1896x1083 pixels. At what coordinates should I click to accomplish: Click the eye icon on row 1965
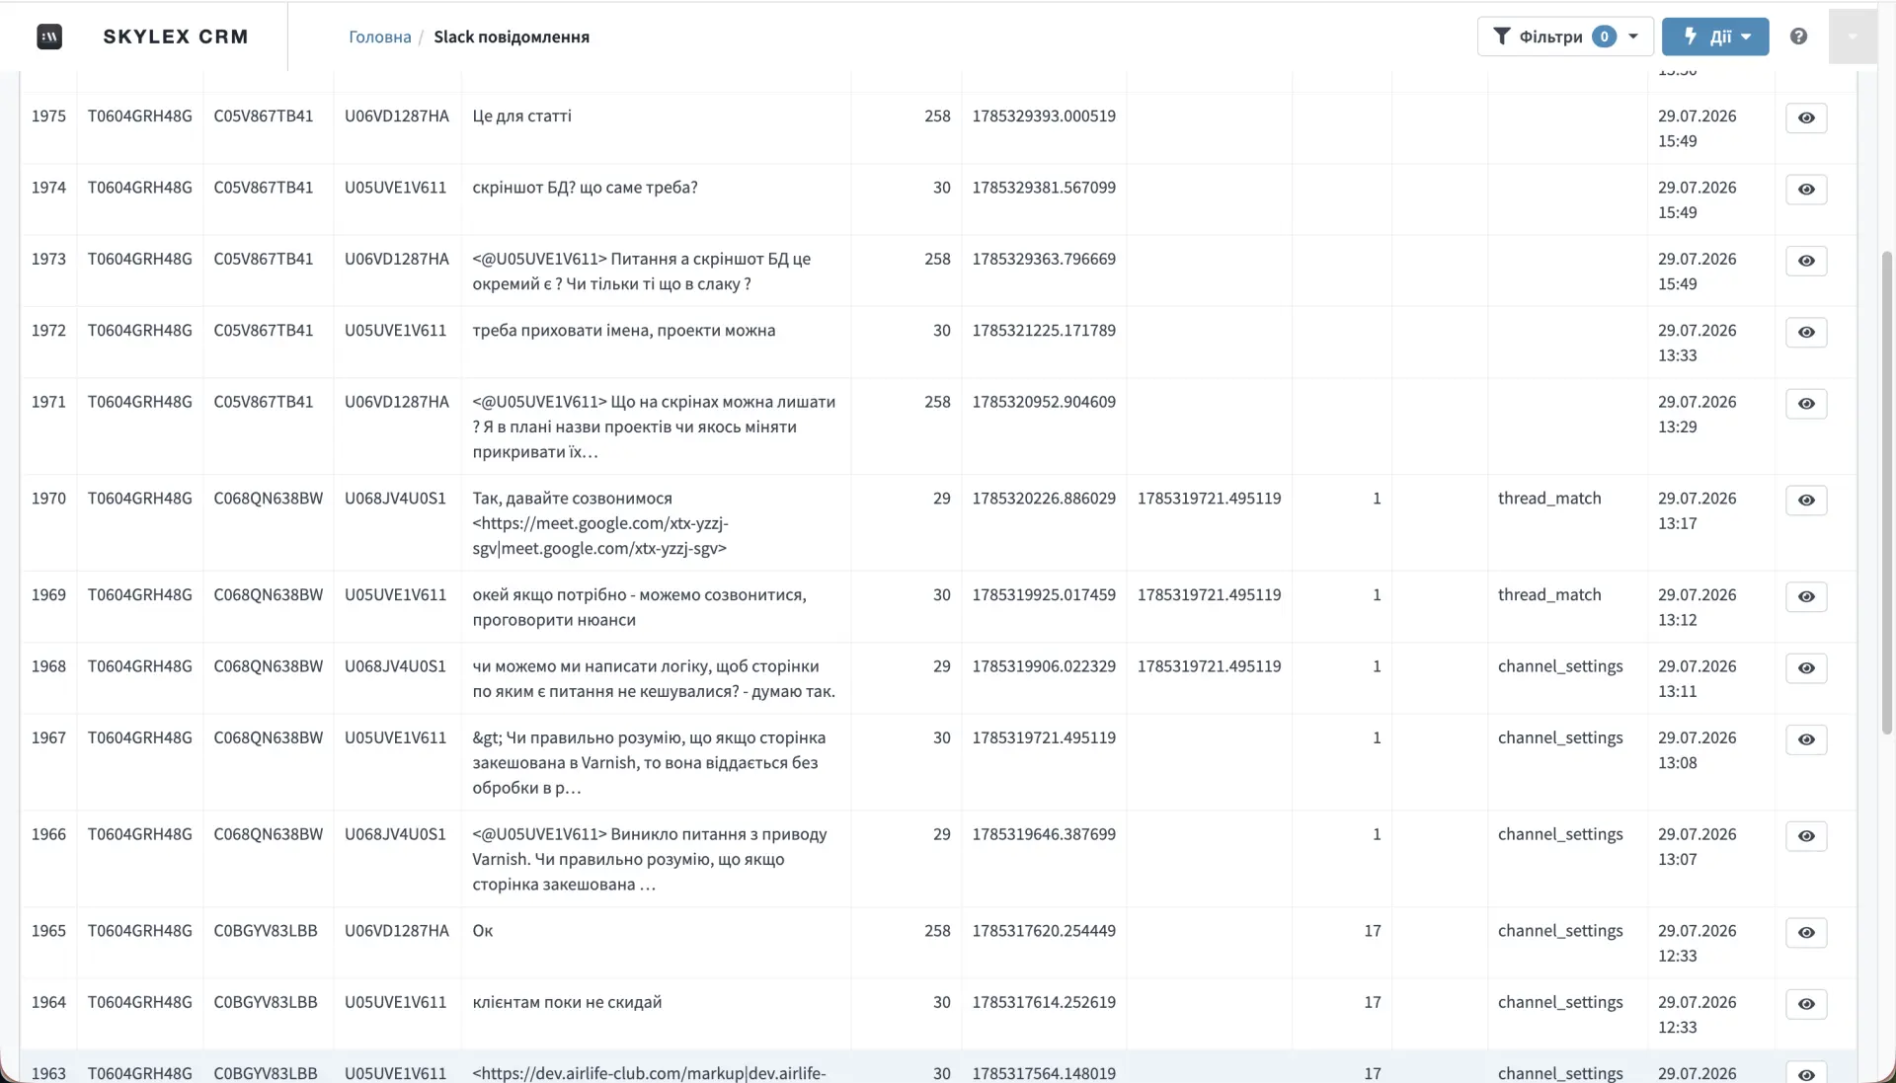pyautogui.click(x=1806, y=933)
